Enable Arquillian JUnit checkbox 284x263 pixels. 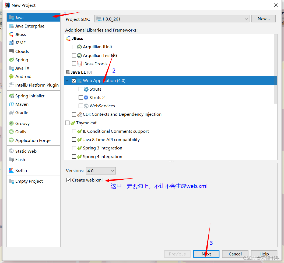tap(74, 47)
